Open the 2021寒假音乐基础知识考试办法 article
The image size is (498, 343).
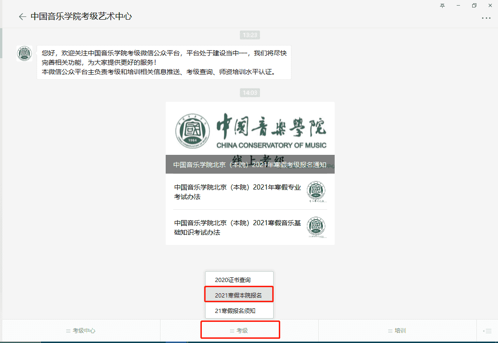coord(237,228)
